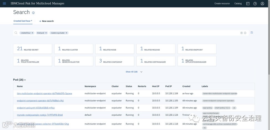The width and height of the screenshot is (270, 130).
Task: Save the search with the disk icon
Action: 252,33
